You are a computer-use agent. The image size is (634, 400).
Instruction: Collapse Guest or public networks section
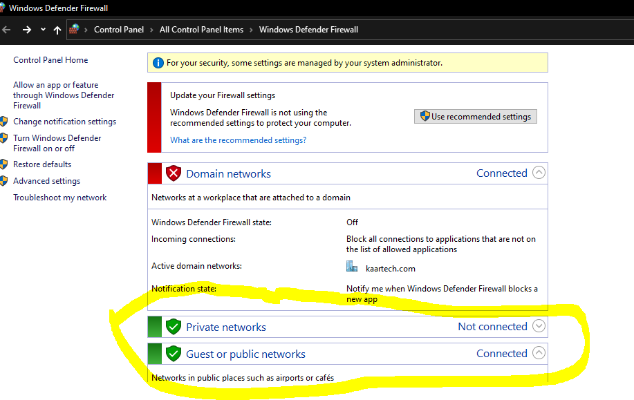(x=539, y=353)
